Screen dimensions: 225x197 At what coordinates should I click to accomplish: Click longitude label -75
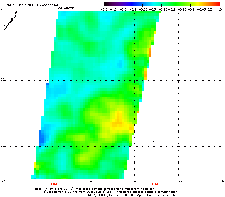[3, 181]
